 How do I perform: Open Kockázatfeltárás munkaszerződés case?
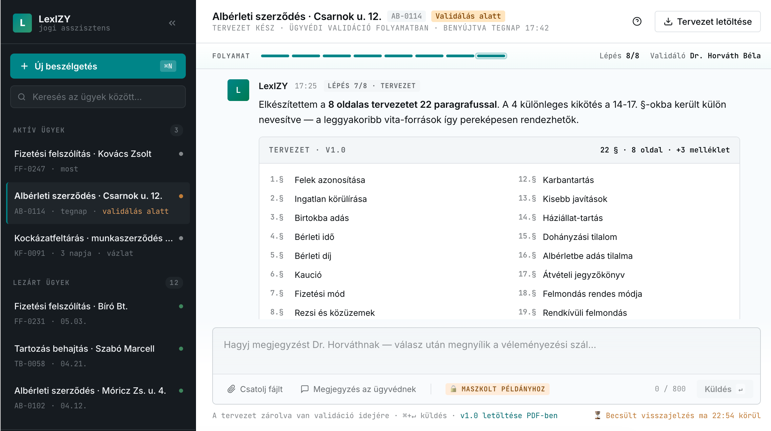tap(98, 245)
